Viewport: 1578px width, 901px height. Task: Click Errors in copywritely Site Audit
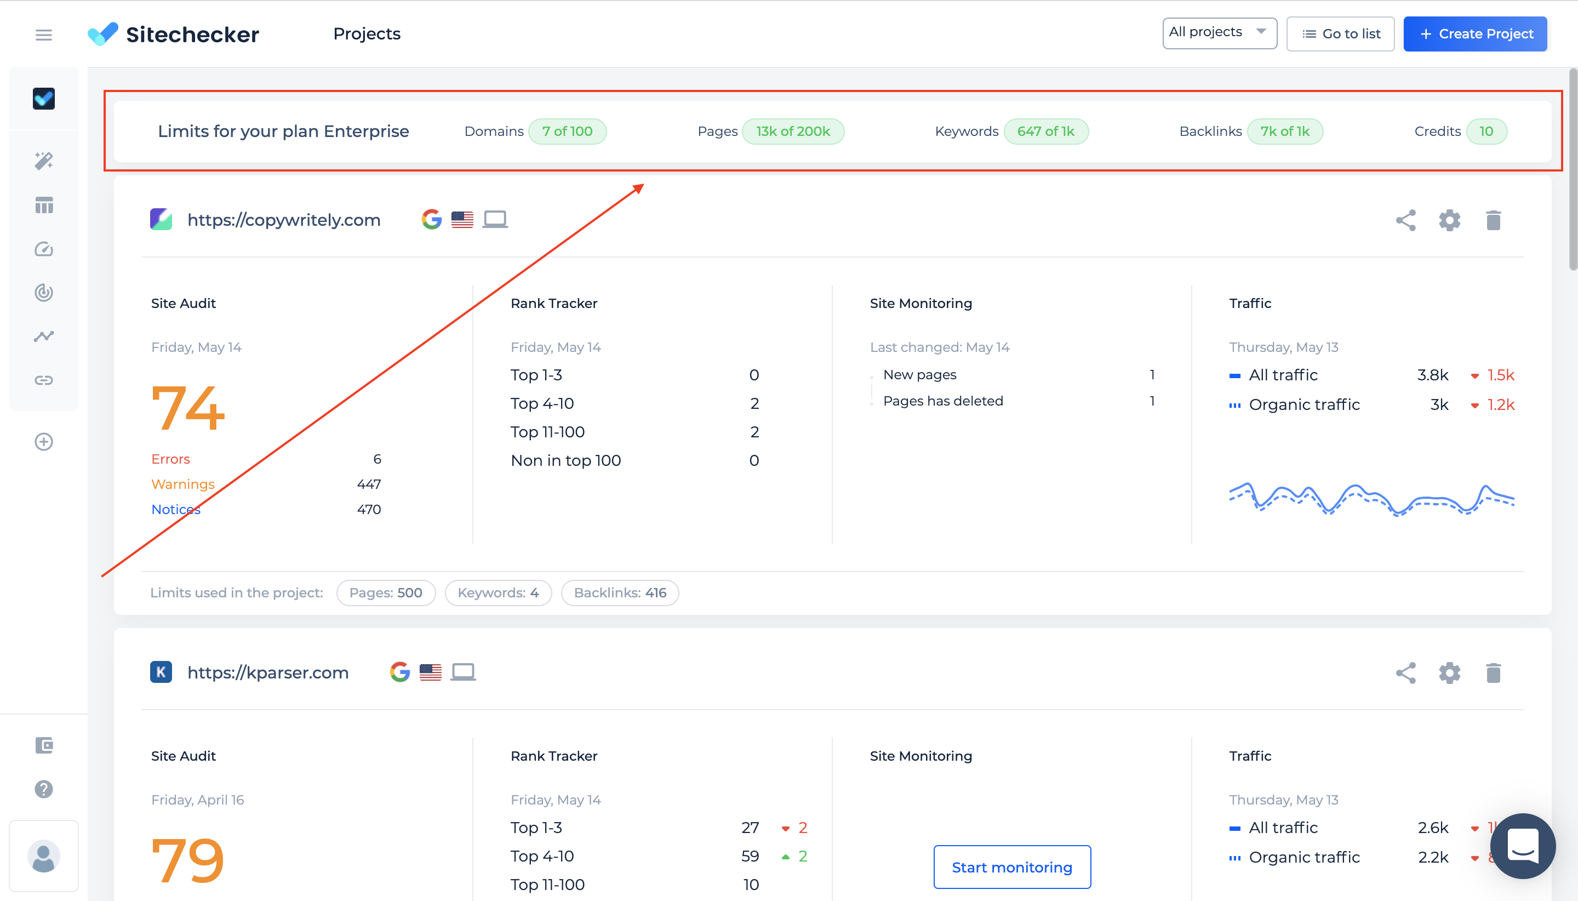coord(170,459)
